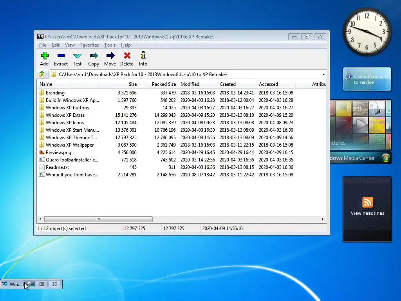401x301 pixels.
Task: Click the Readme.txt document icon
Action: click(x=42, y=167)
